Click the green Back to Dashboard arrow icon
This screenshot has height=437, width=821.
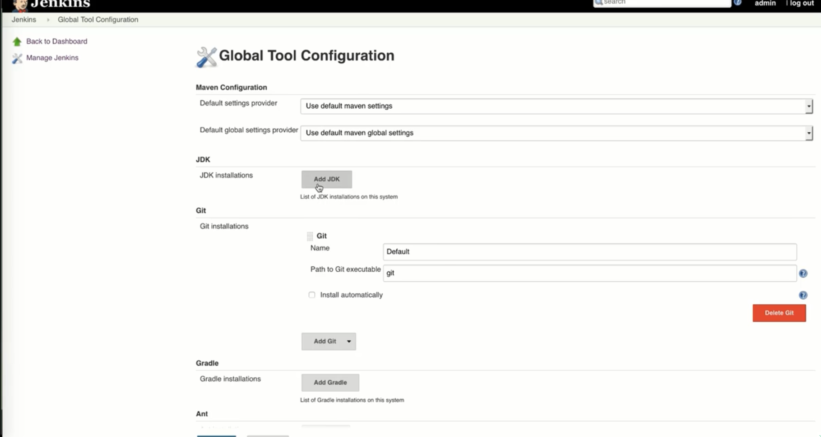point(17,42)
